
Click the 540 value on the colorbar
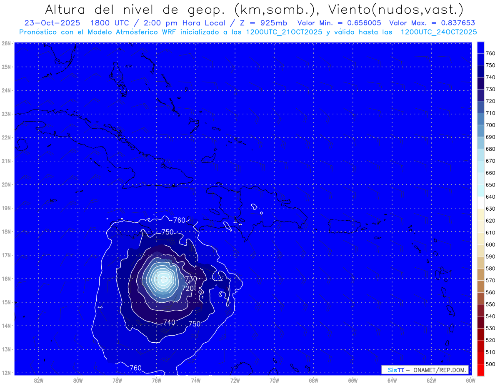point(490,316)
